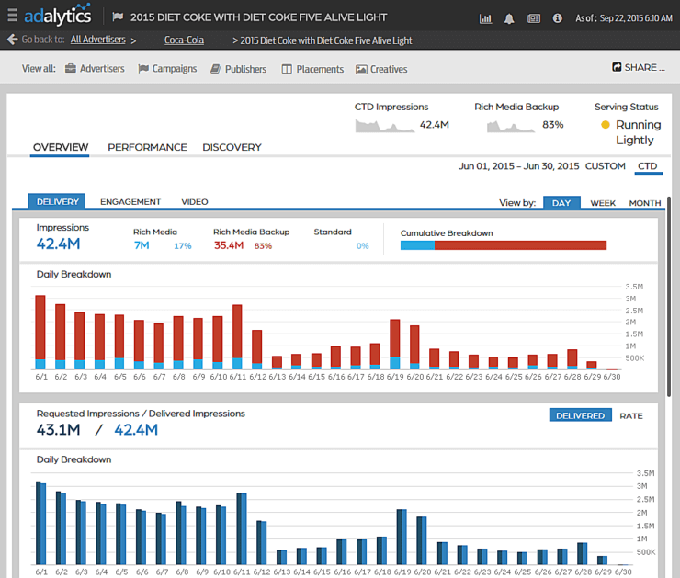Click the 83% Rich Media Backup header value
This screenshot has width=680, height=578.
click(x=553, y=125)
